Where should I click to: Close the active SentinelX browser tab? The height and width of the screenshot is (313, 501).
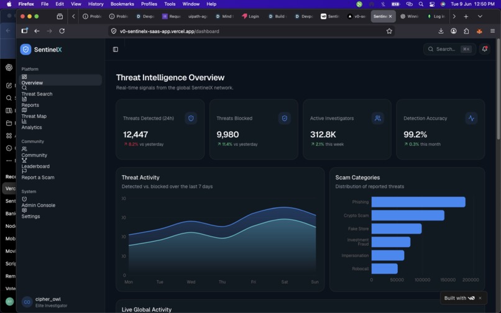390,16
